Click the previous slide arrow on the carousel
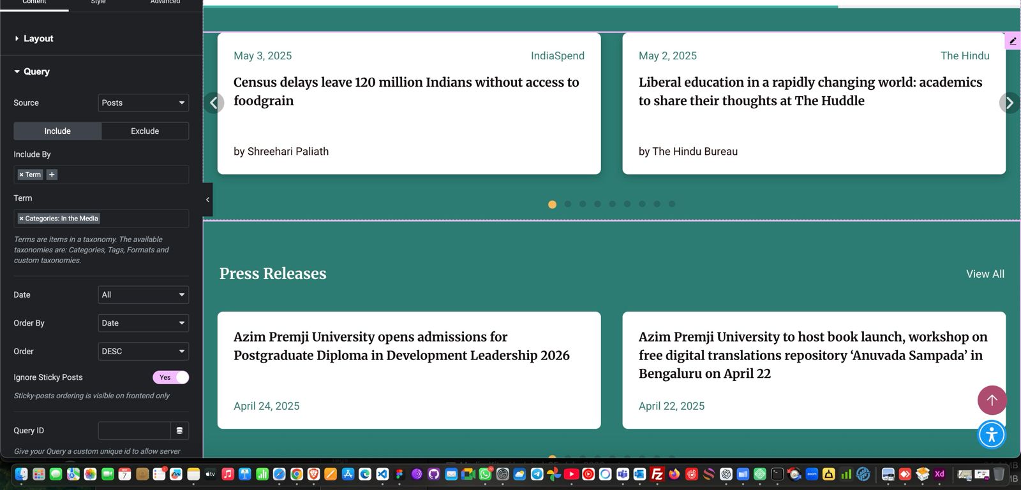This screenshot has width=1021, height=490. click(x=214, y=103)
